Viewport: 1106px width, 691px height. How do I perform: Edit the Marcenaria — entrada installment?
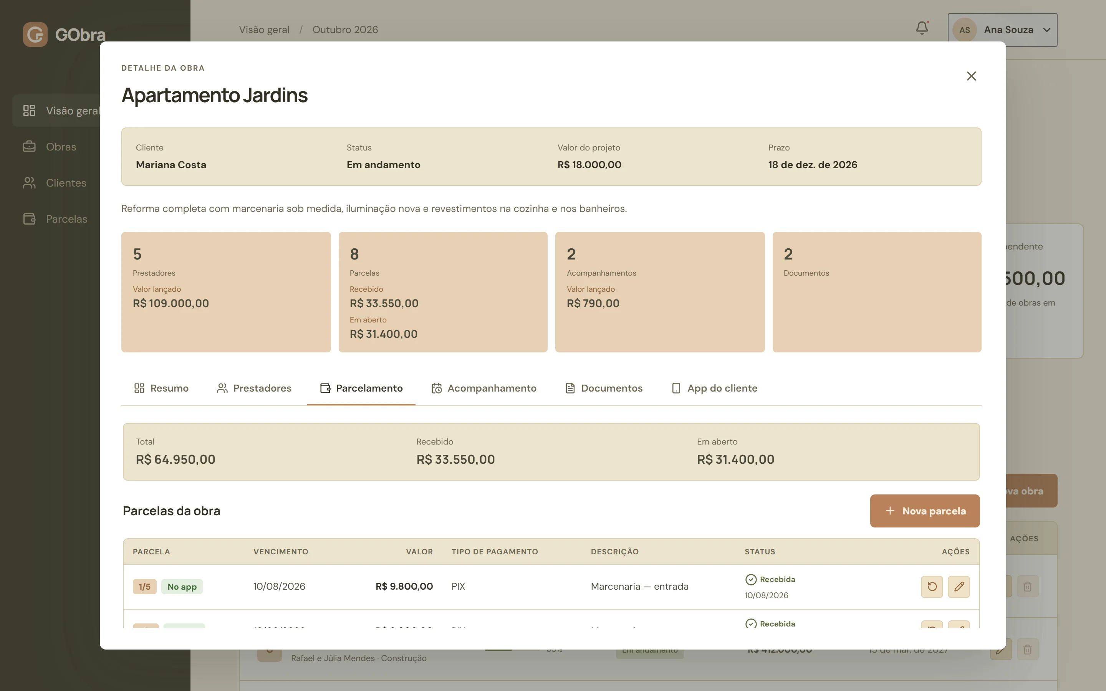coord(959,586)
